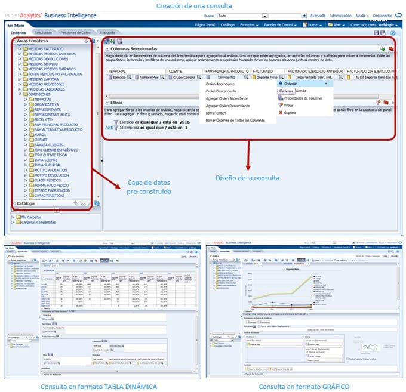The width and height of the screenshot is (406, 392).
Task: Expand the Carpetas Compartidas catalog folder
Action: (x=13, y=223)
